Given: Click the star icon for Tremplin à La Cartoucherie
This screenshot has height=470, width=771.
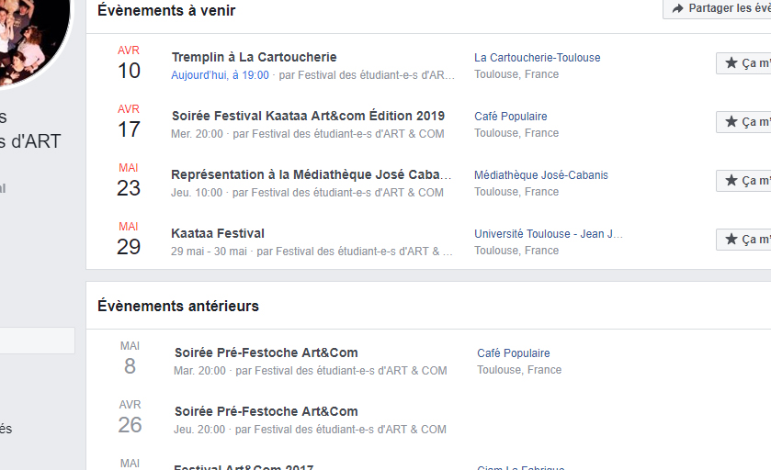Looking at the screenshot, I should point(731,62).
